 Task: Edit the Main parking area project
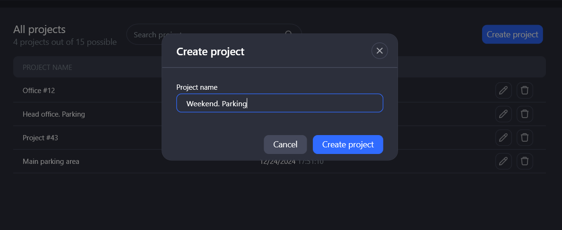(503, 161)
